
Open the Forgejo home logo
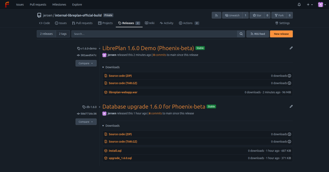click(7, 4)
